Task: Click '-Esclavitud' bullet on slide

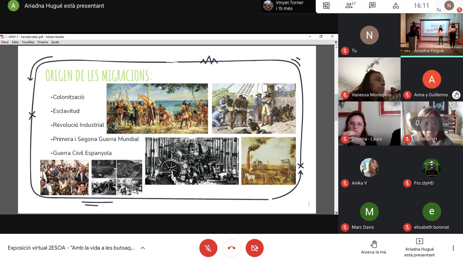Action: tap(65, 111)
